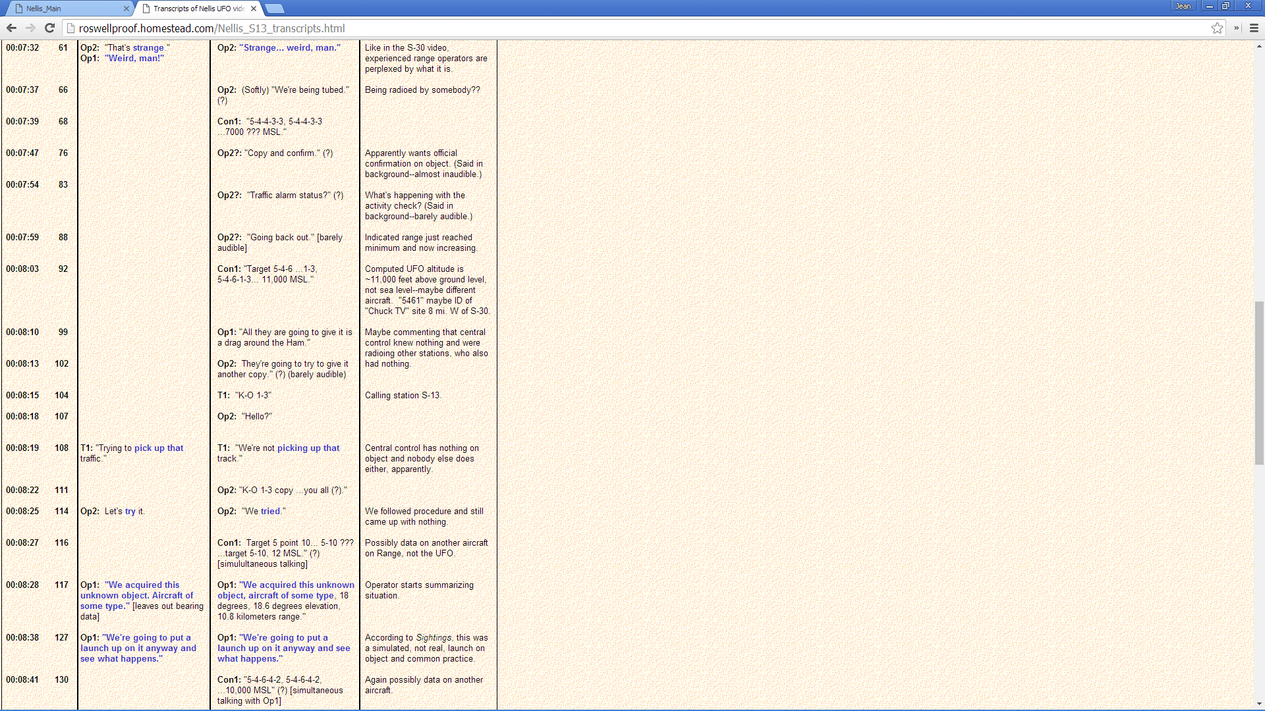Open the Jean profile switcher
The width and height of the screenshot is (1265, 711).
(x=1183, y=6)
